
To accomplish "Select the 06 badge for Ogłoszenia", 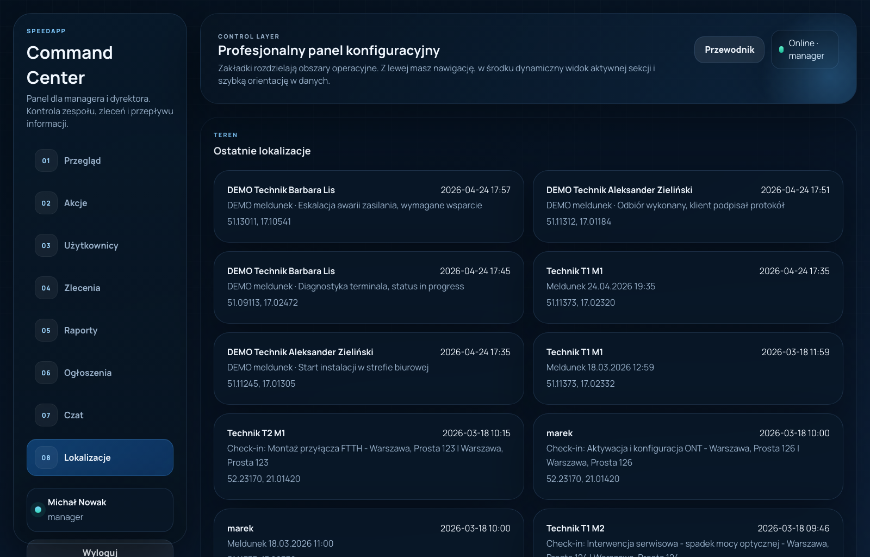I will point(46,373).
